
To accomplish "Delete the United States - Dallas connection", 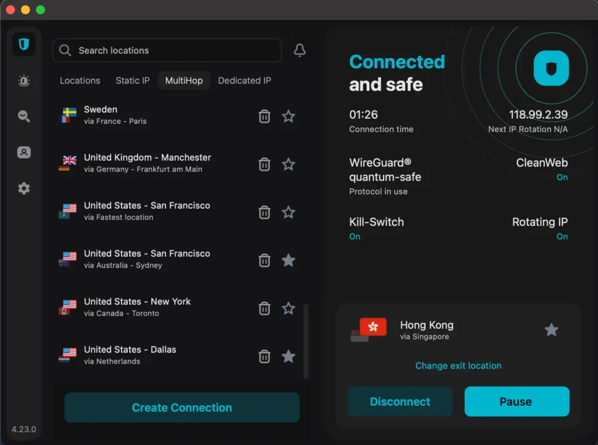I will pos(265,356).
